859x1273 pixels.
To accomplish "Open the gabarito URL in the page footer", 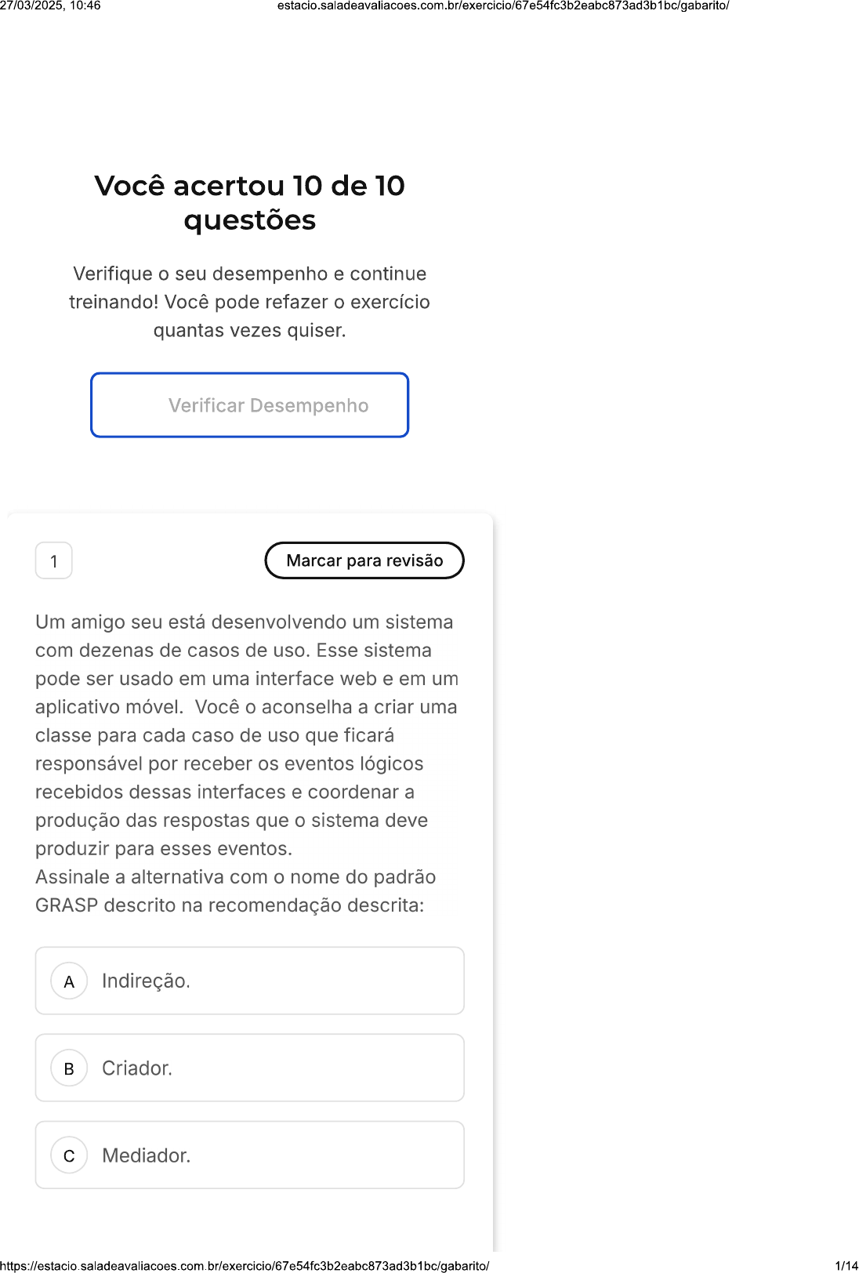I will 245,1265.
